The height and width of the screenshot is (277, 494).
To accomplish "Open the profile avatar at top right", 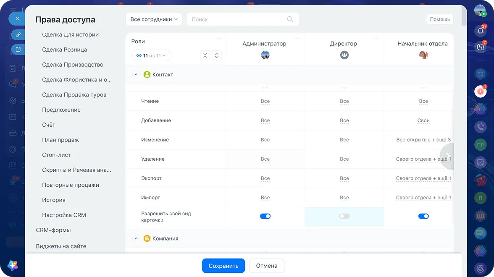I will (x=480, y=10).
